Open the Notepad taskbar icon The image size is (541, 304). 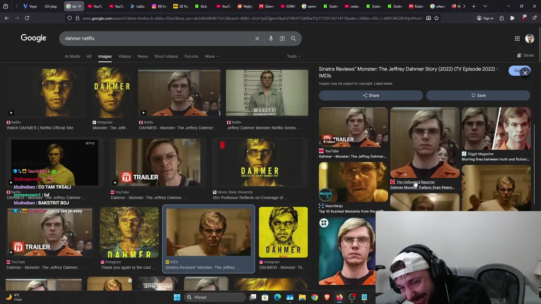point(364,297)
